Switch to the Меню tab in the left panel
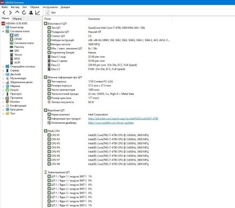This screenshot has width=235, height=208. click(x=5, y=18)
